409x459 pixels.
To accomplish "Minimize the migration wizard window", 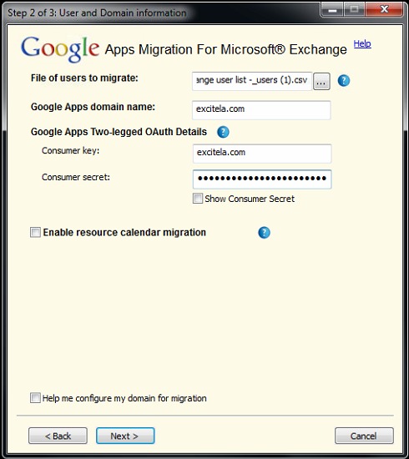I will pos(332,9).
